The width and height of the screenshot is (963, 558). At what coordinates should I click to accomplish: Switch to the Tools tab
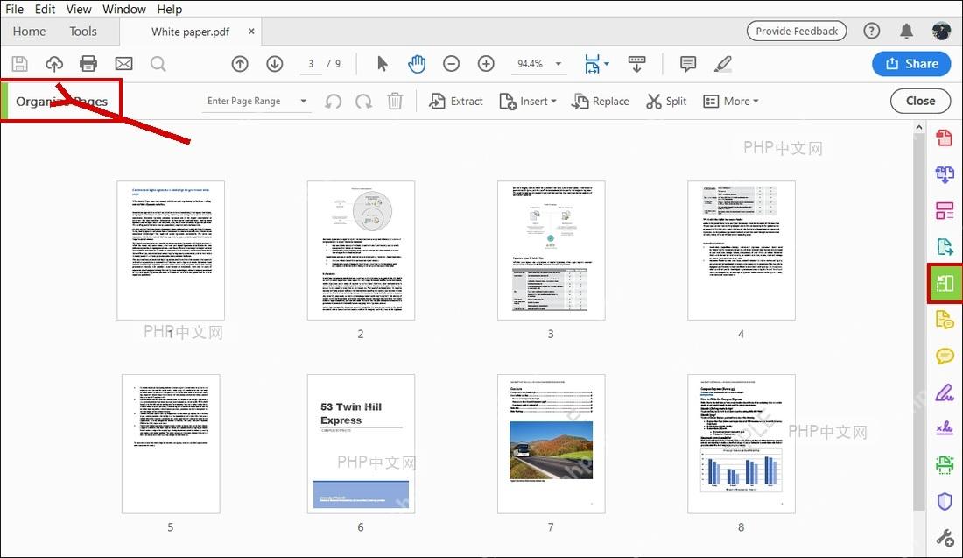click(83, 32)
